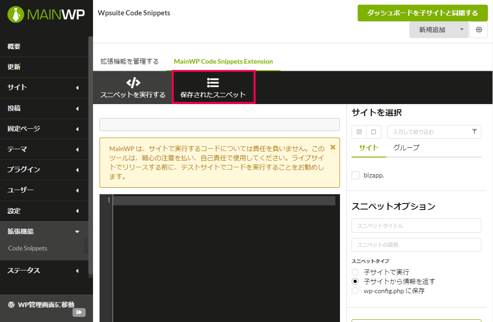
Task: Click the deselect-all sites square icon
Action: pos(373,132)
